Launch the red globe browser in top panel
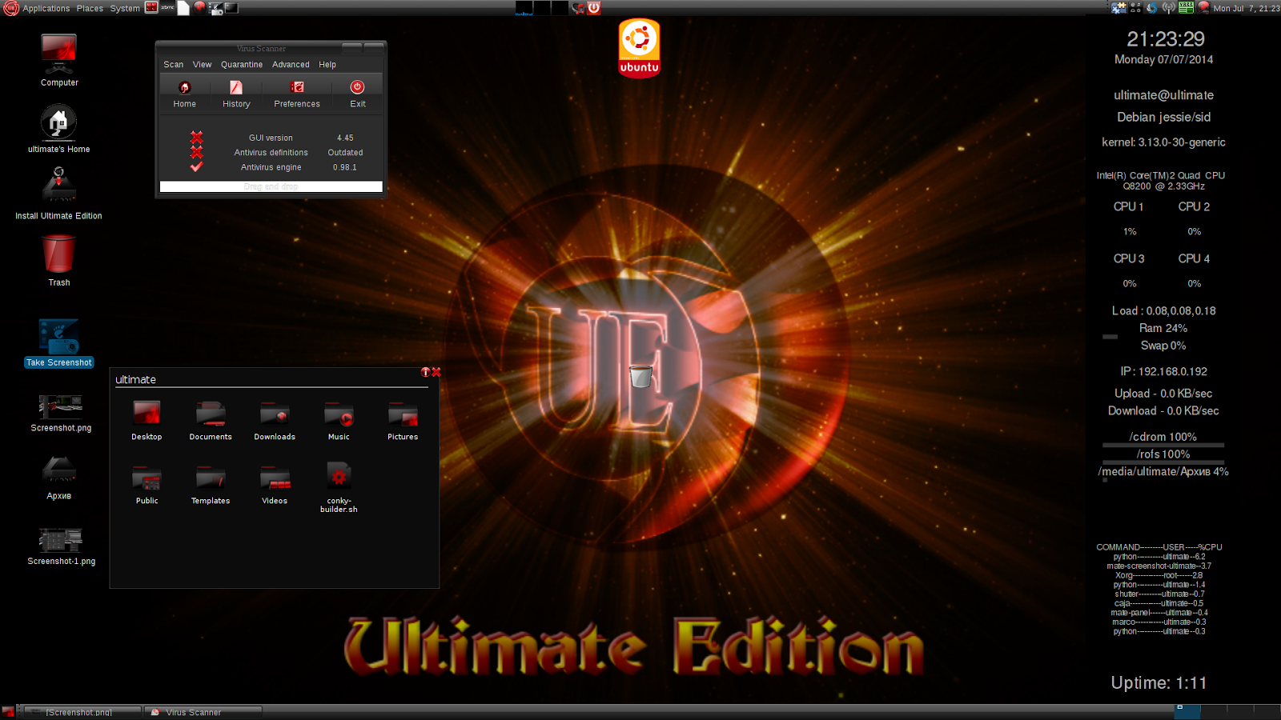 tap(199, 7)
